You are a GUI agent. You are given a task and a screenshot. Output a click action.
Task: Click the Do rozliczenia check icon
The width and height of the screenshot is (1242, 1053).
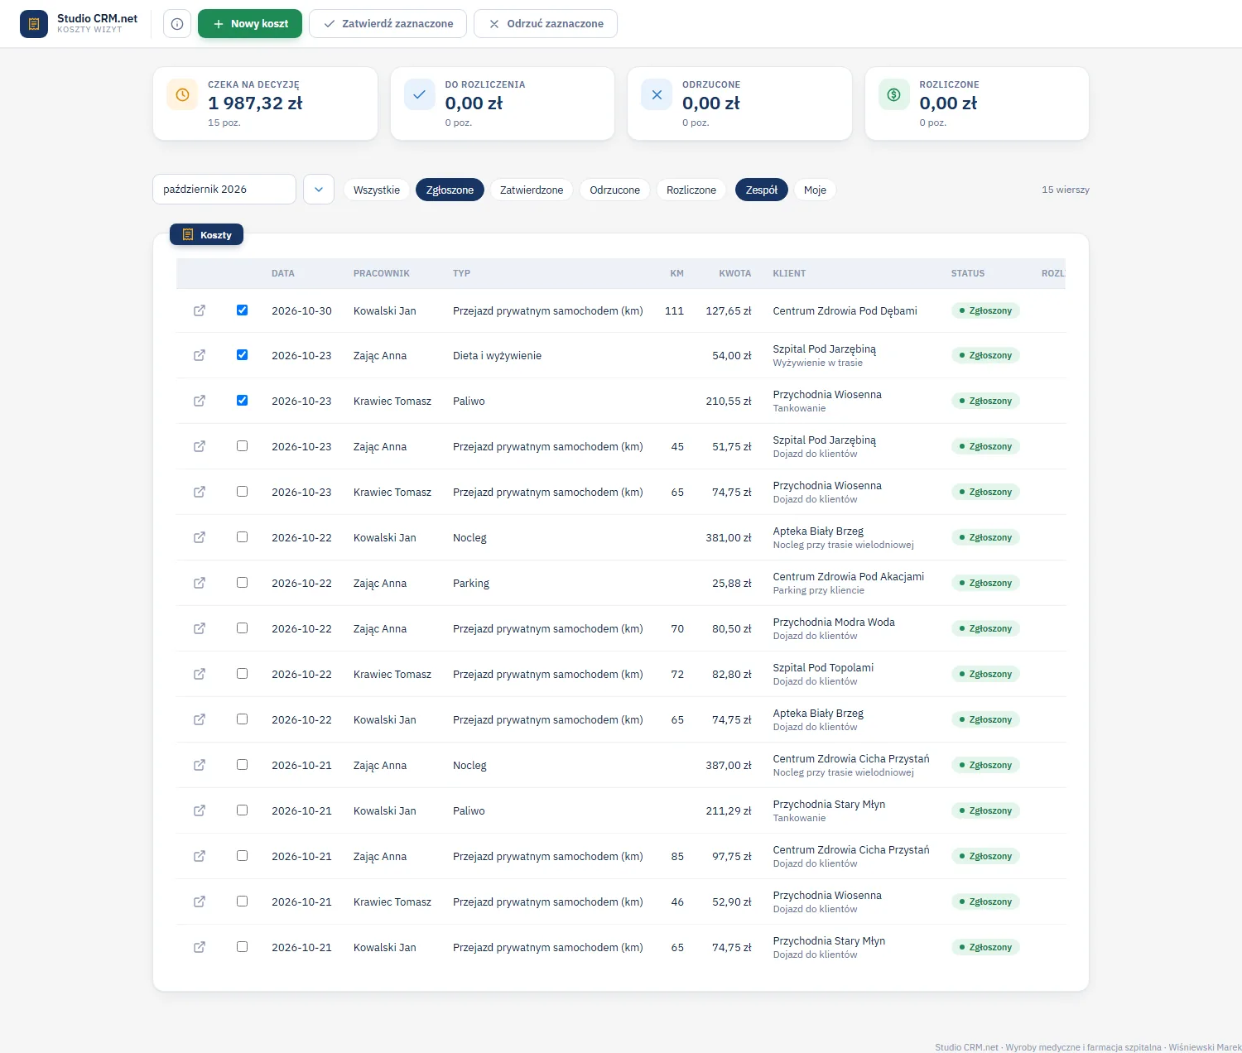(419, 95)
